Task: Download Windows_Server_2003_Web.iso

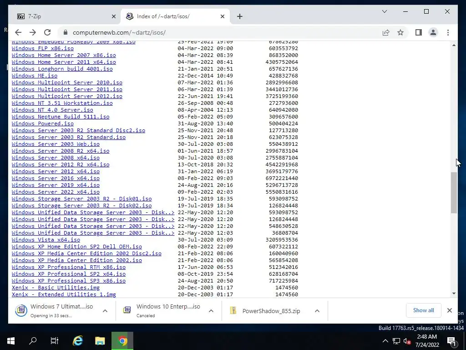Action: 56,144
